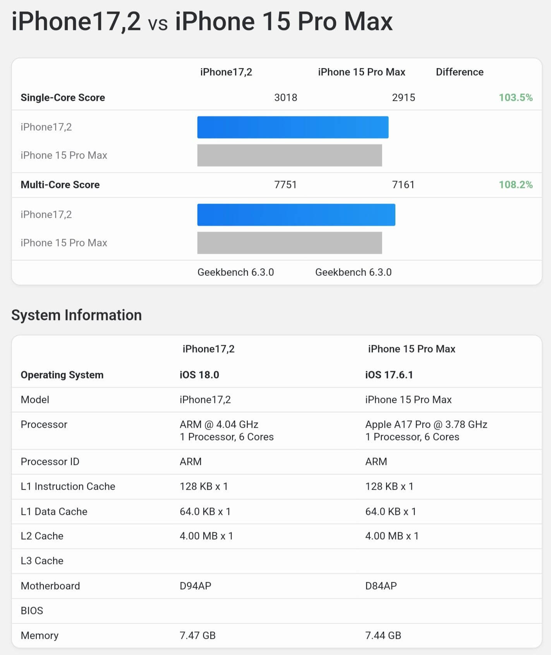Image resolution: width=551 pixels, height=655 pixels.
Task: Click the Memory row label
Action: pyautogui.click(x=39, y=636)
